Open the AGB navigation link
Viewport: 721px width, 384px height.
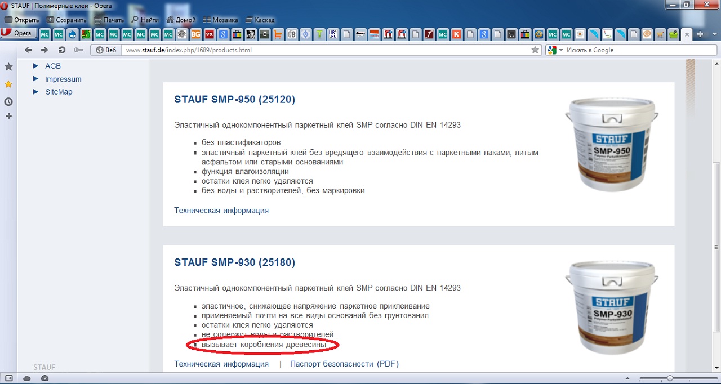pyautogui.click(x=53, y=66)
